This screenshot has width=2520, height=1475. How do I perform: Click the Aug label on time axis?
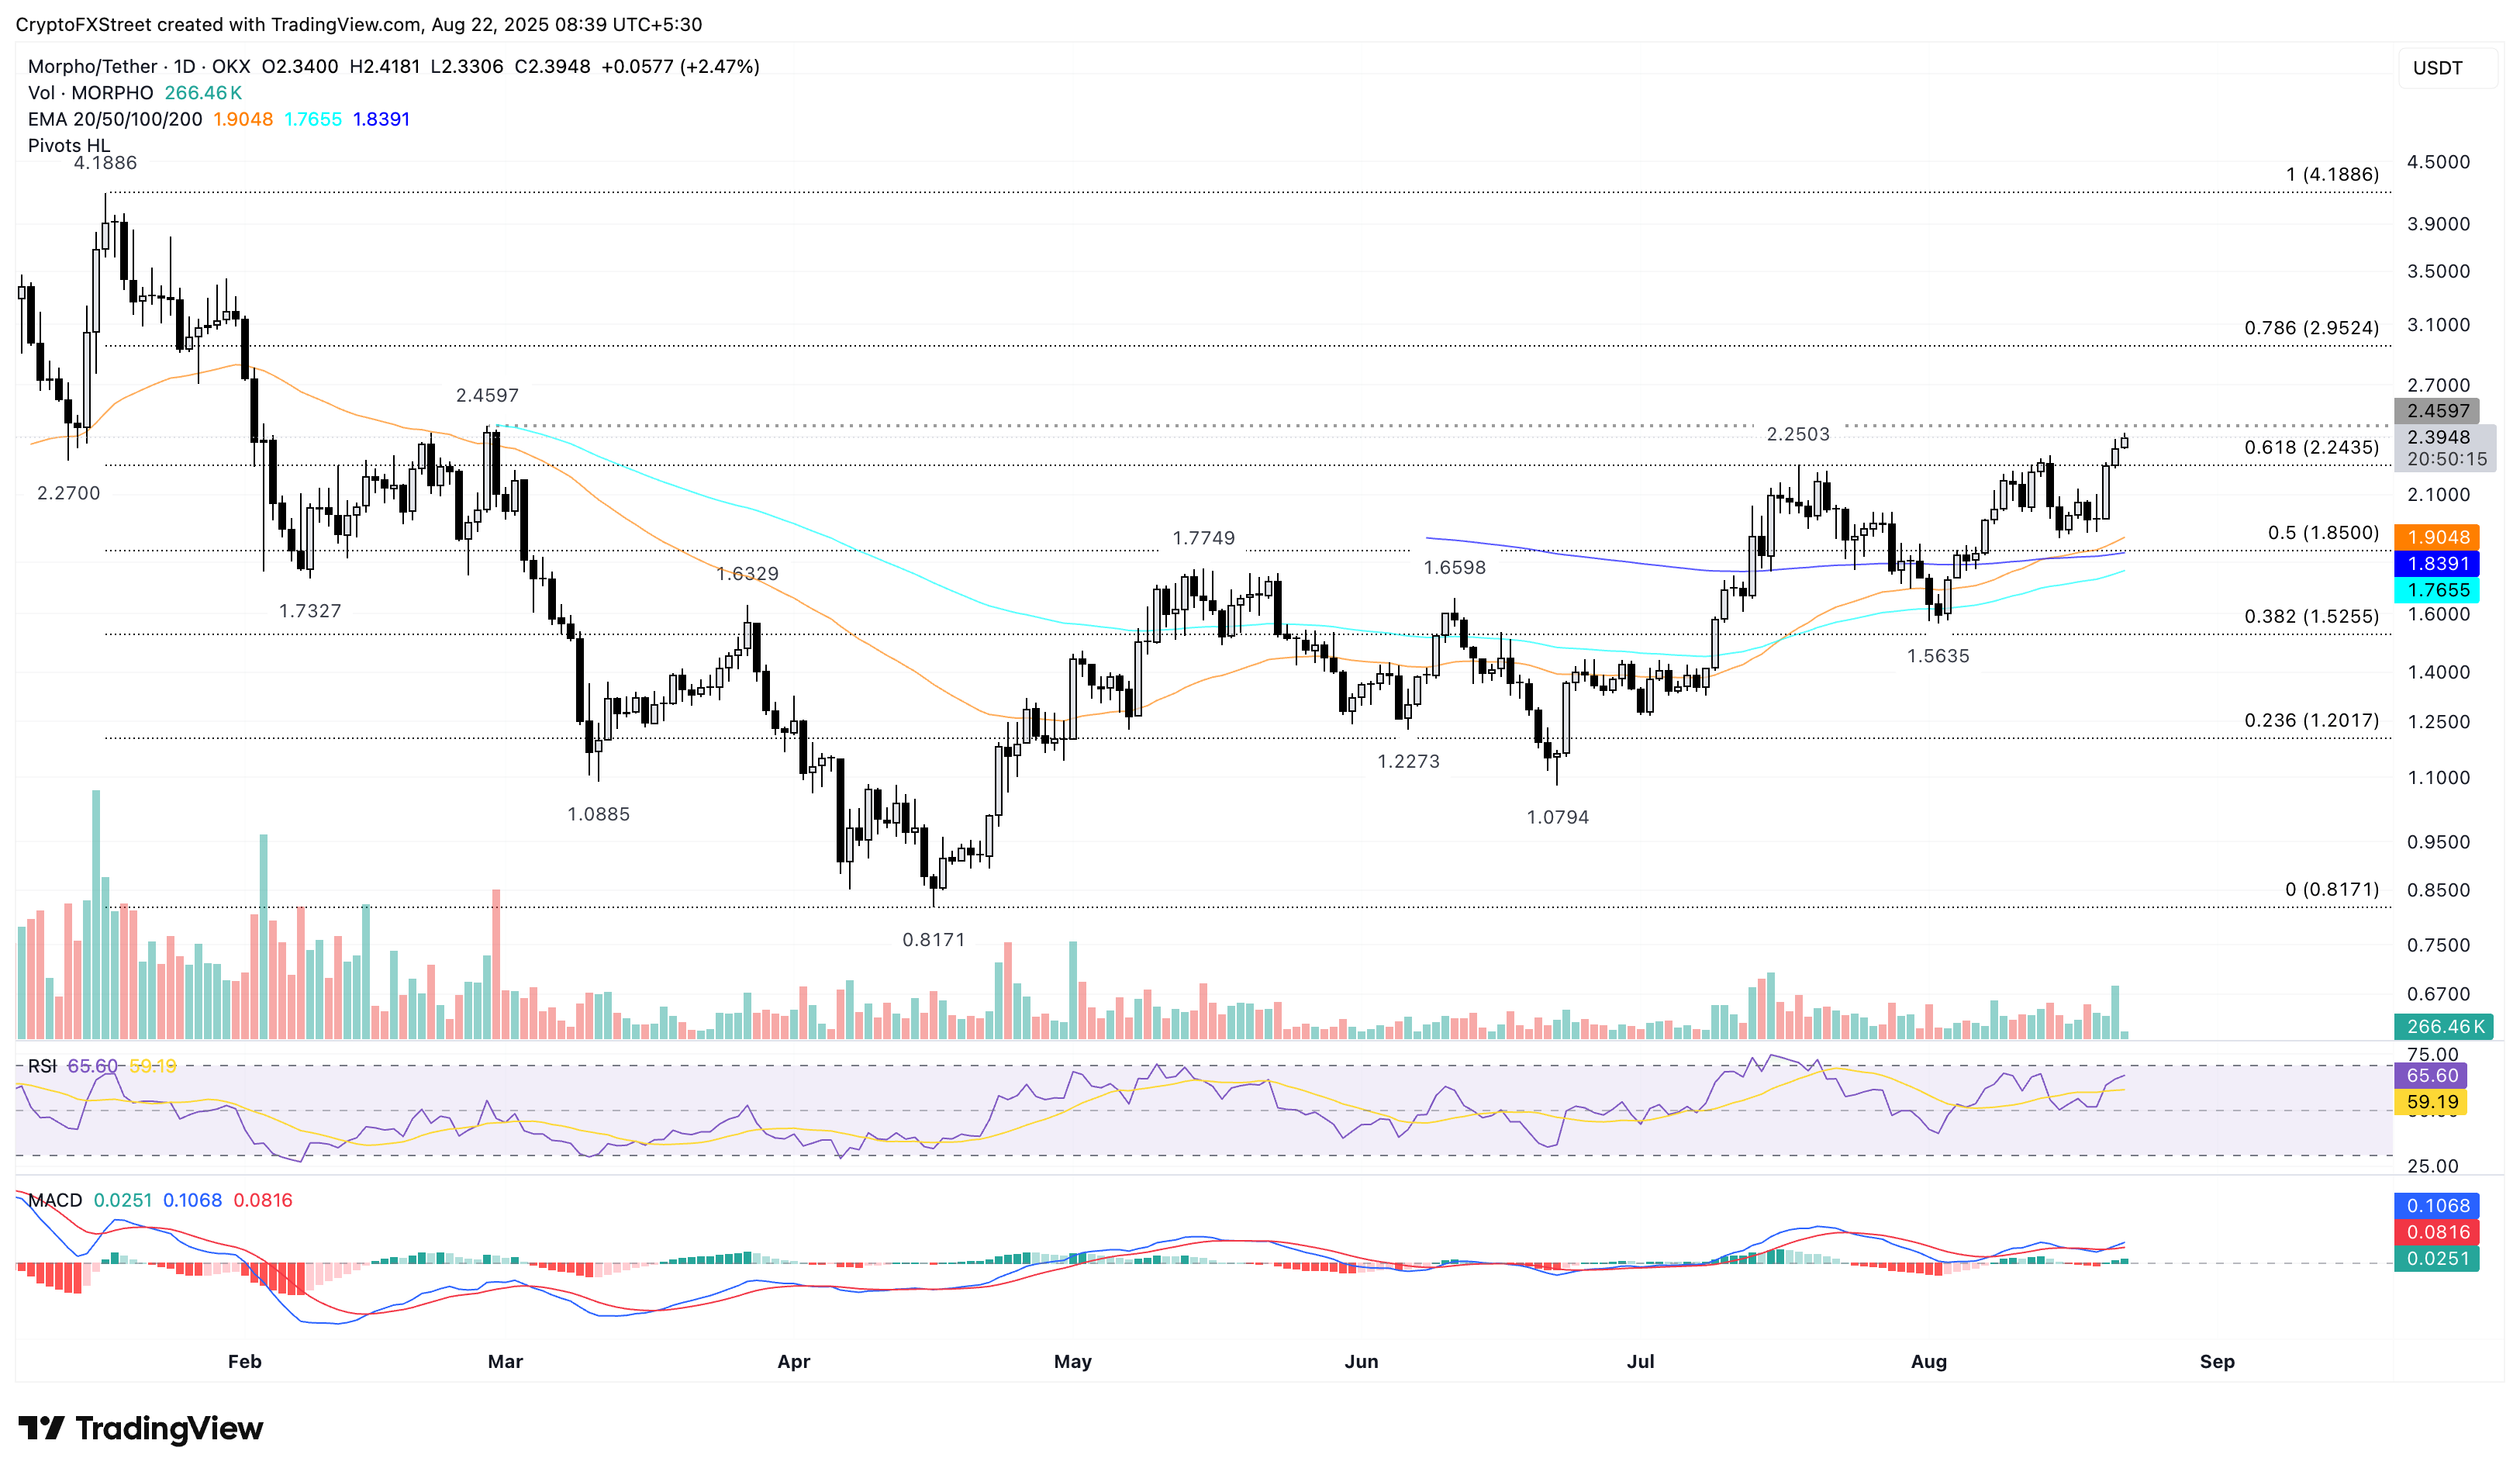point(1928,1361)
